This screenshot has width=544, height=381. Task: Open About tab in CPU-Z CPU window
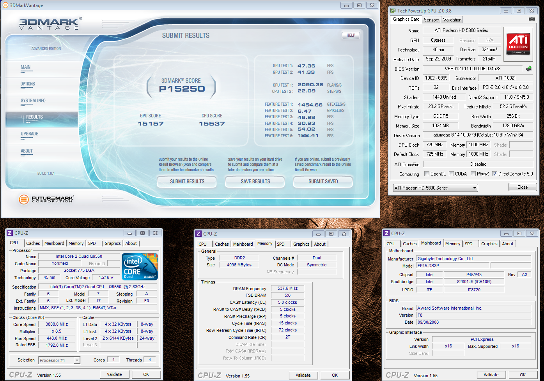[131, 243]
